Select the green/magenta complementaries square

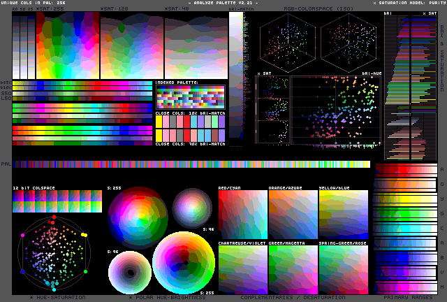click(x=293, y=270)
